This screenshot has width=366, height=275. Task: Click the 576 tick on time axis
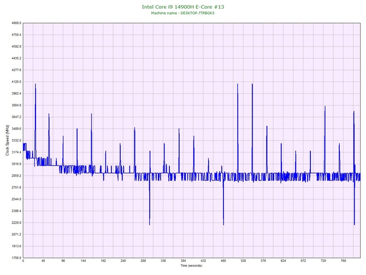[263, 261]
